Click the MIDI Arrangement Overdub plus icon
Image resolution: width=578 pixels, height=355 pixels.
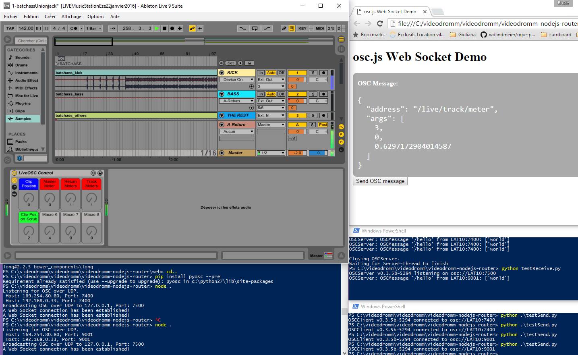(180, 28)
